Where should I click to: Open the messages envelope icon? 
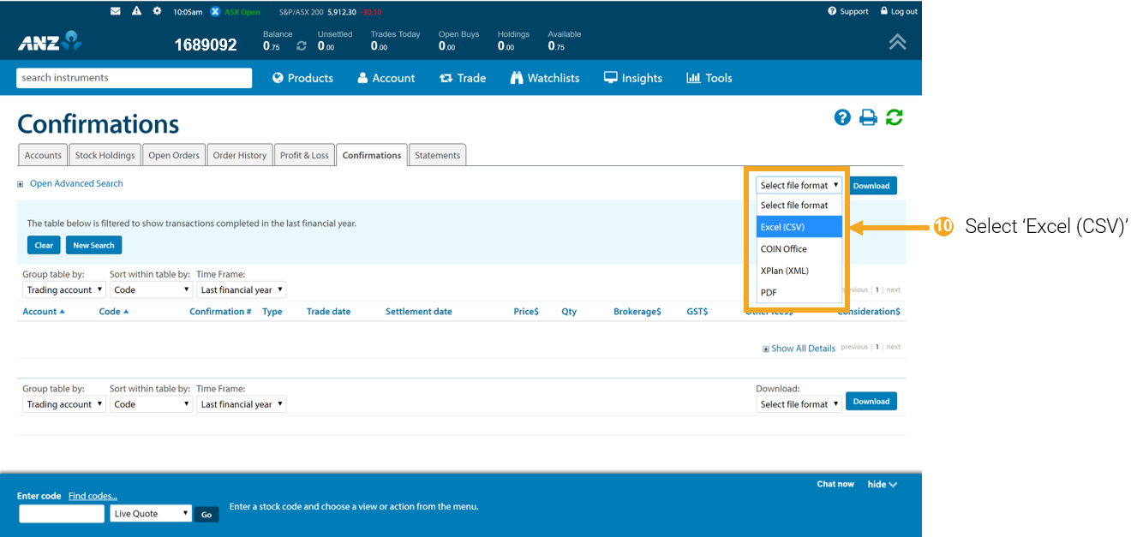pos(116,11)
